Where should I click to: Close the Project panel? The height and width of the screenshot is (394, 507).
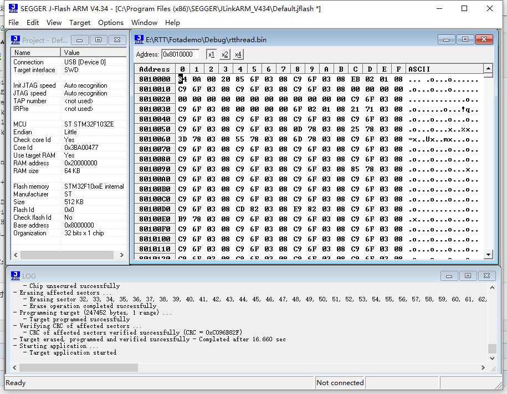coord(117,40)
